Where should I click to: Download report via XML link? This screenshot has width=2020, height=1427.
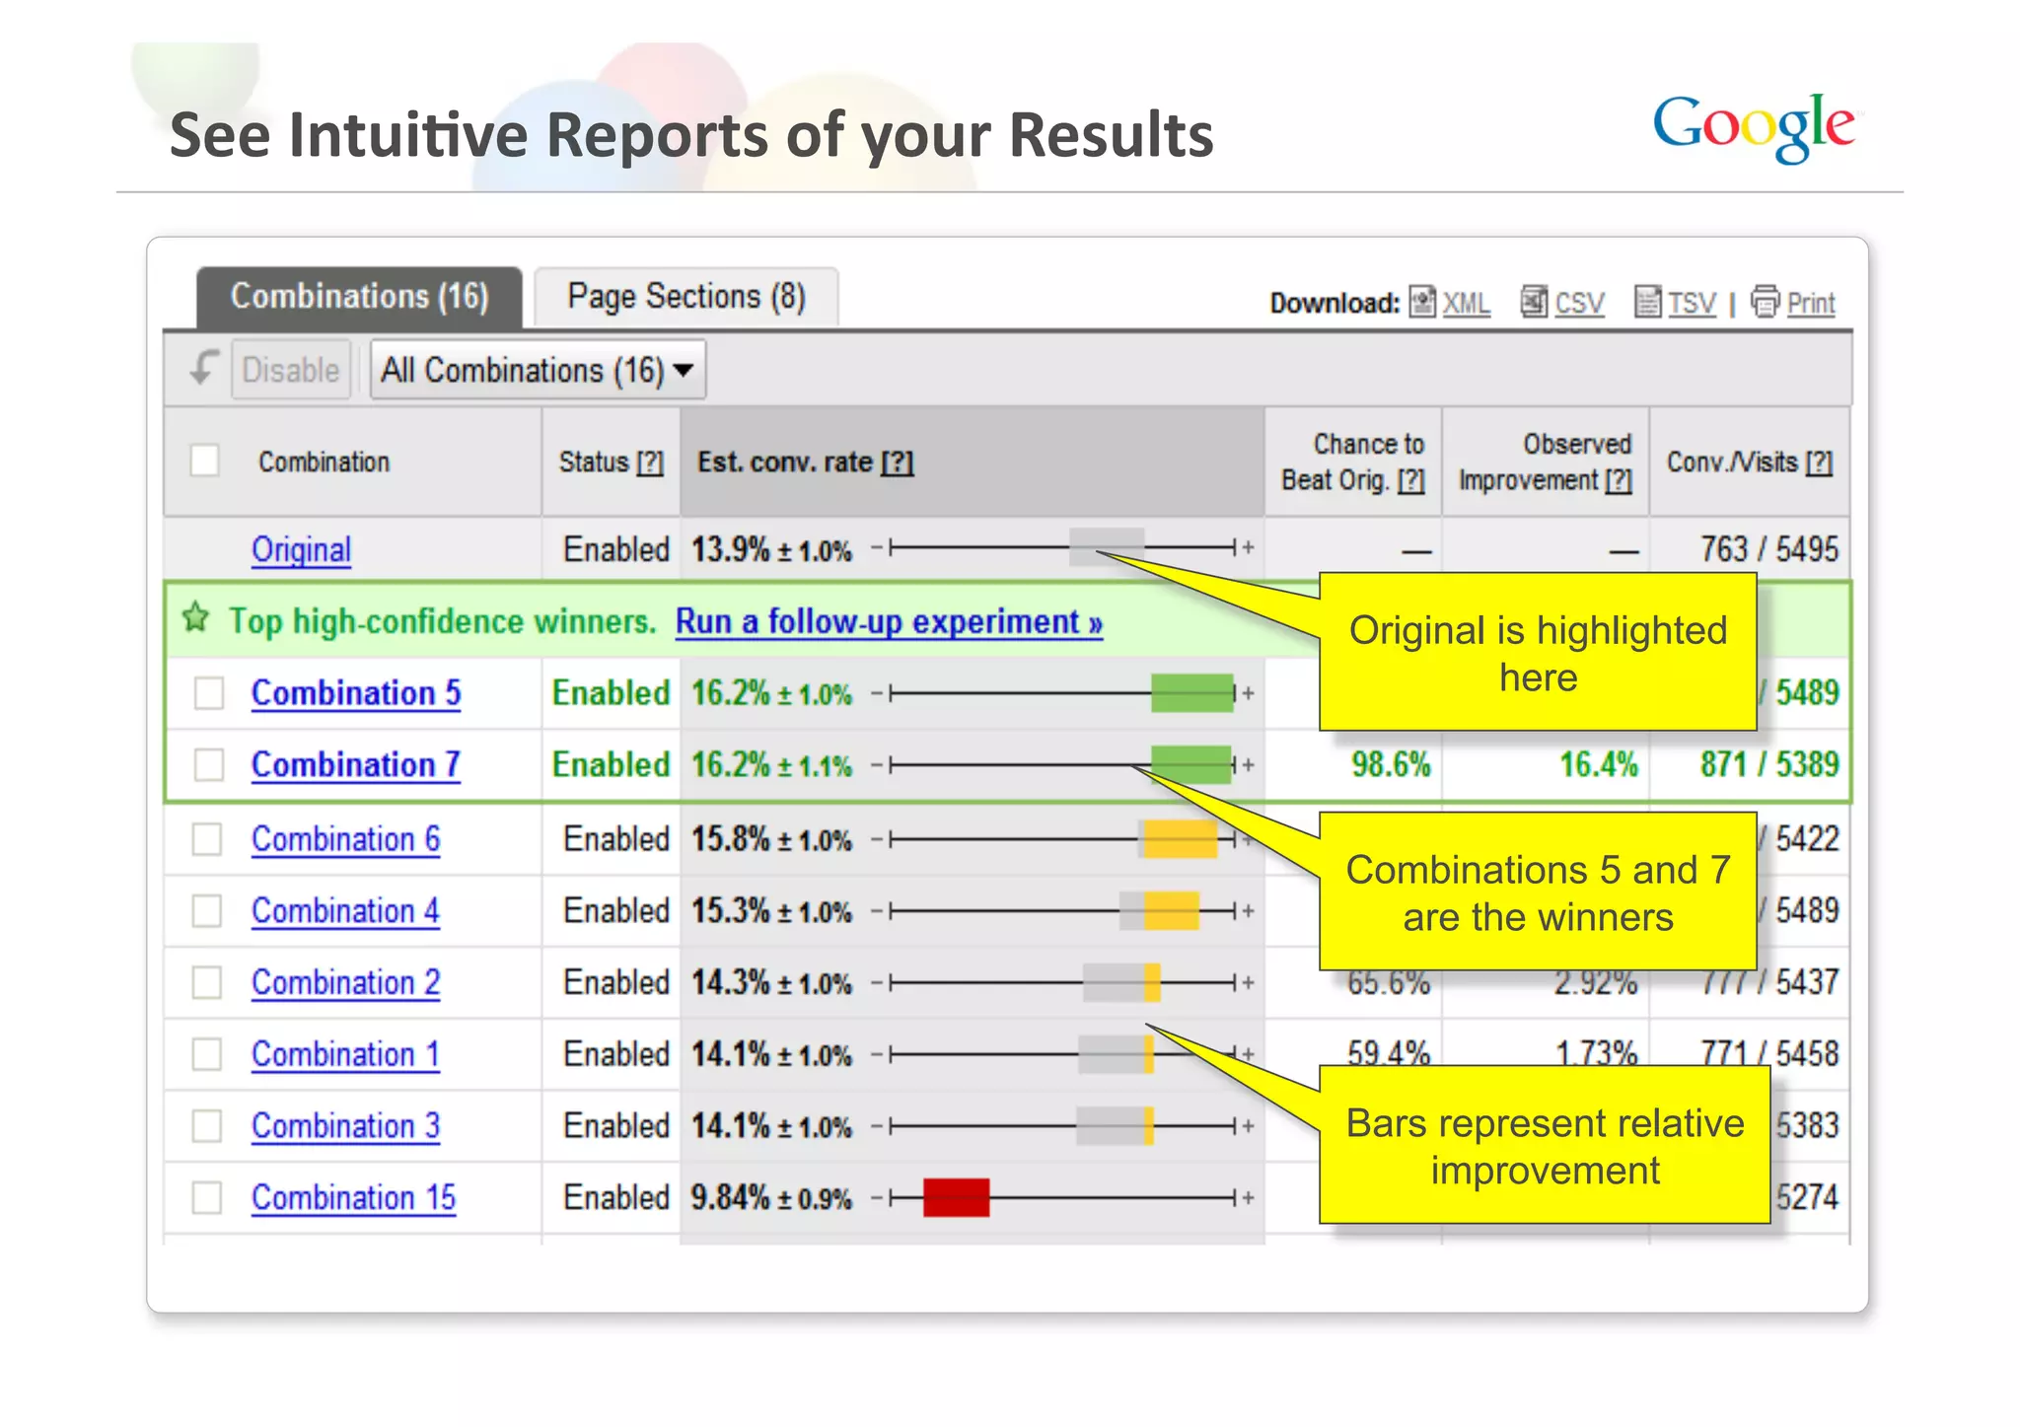click(1467, 303)
